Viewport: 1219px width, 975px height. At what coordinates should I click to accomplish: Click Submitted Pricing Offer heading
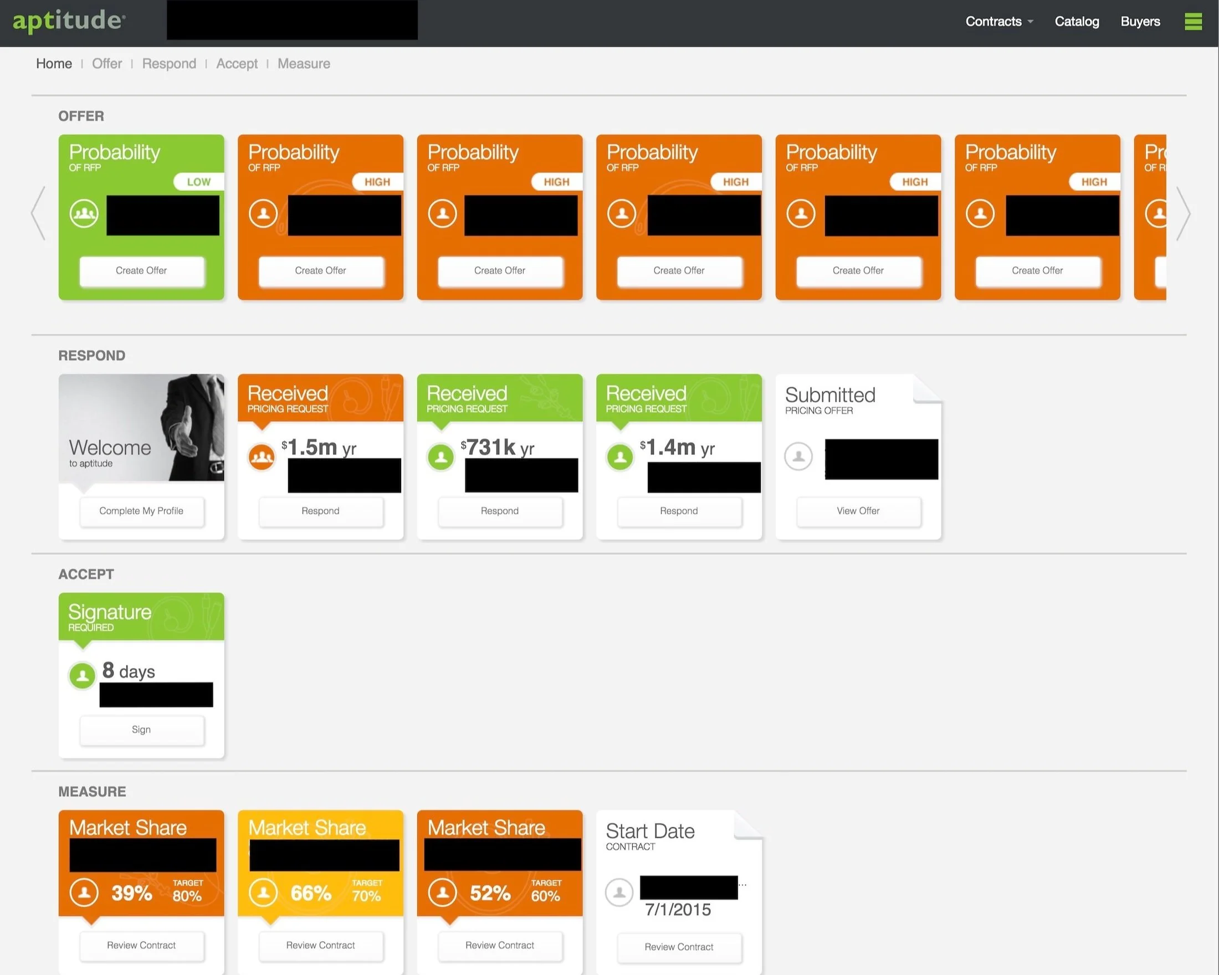tap(830, 400)
